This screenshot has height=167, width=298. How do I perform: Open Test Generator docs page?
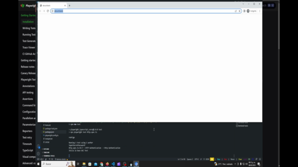point(29,41)
